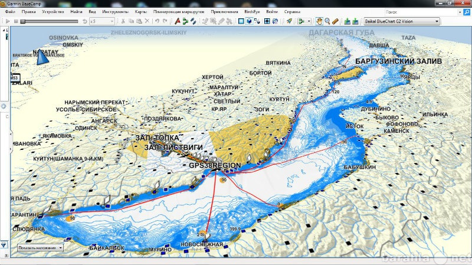The height and width of the screenshot is (265, 472).
Task: Open the Baikal BlueChart G2 Vision map dropdown
Action: click(402, 21)
